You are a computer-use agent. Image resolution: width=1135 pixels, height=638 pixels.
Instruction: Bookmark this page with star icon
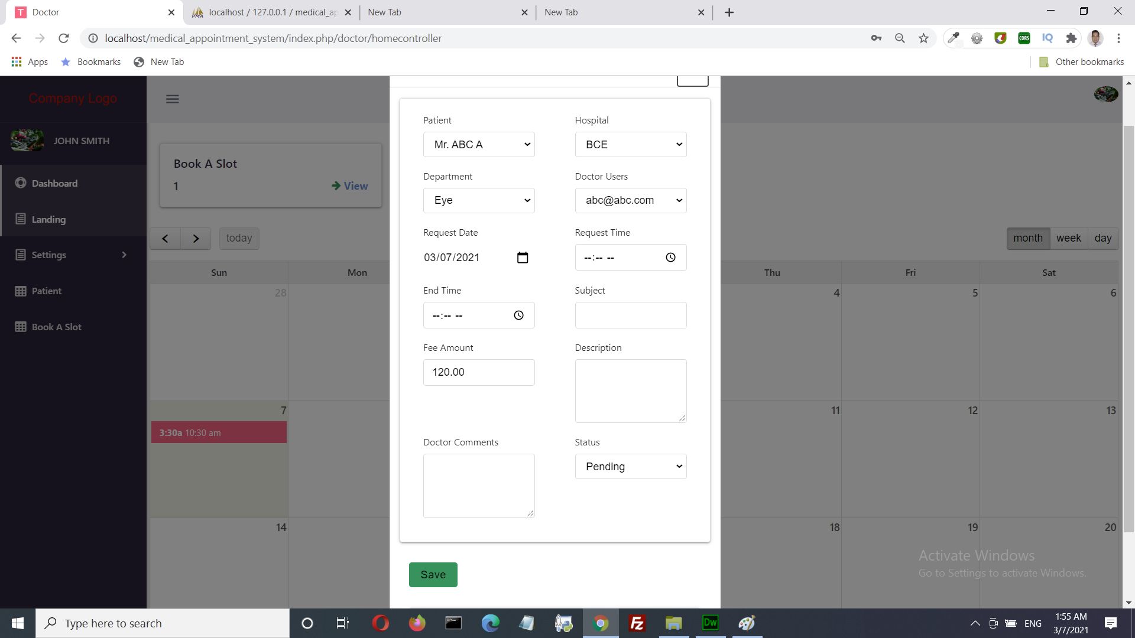pyautogui.click(x=923, y=38)
